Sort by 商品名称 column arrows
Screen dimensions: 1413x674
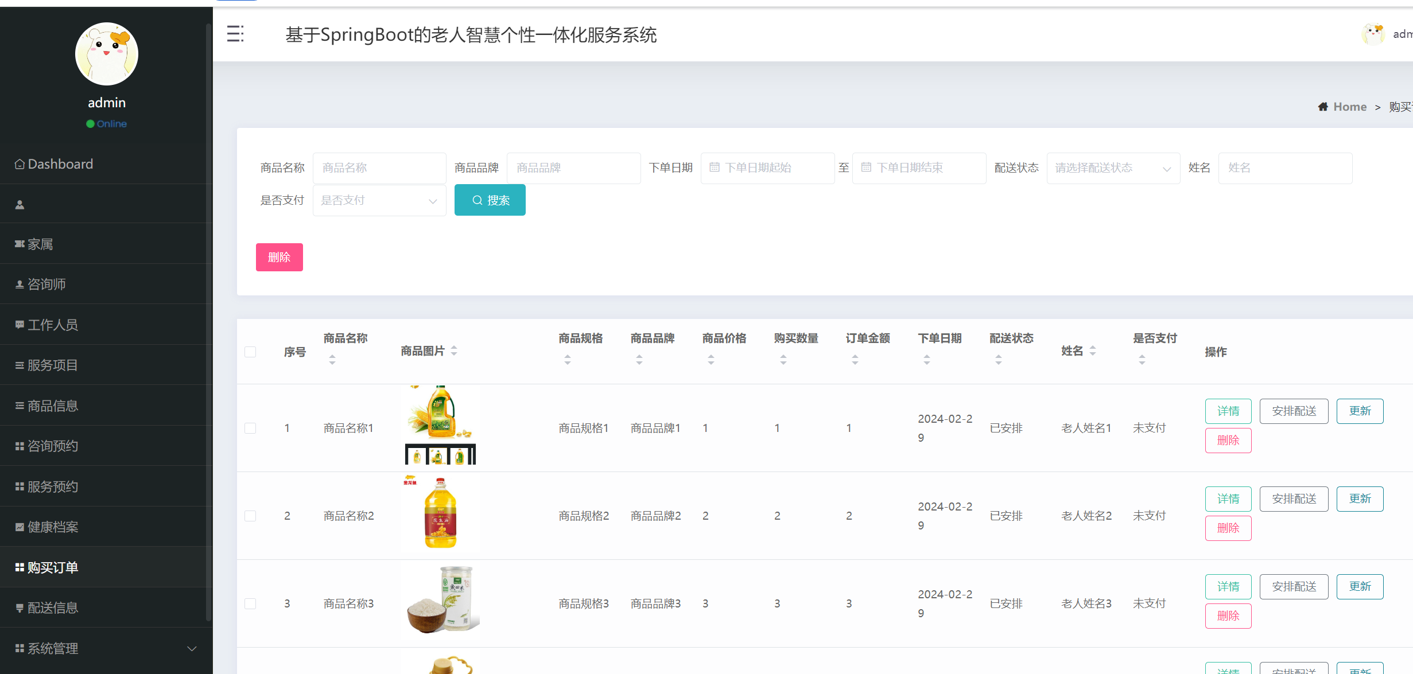(x=332, y=360)
